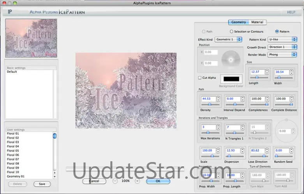The width and height of the screenshot is (304, 194).
Task: Click the Random Seed stepper arrows
Action: (292, 151)
